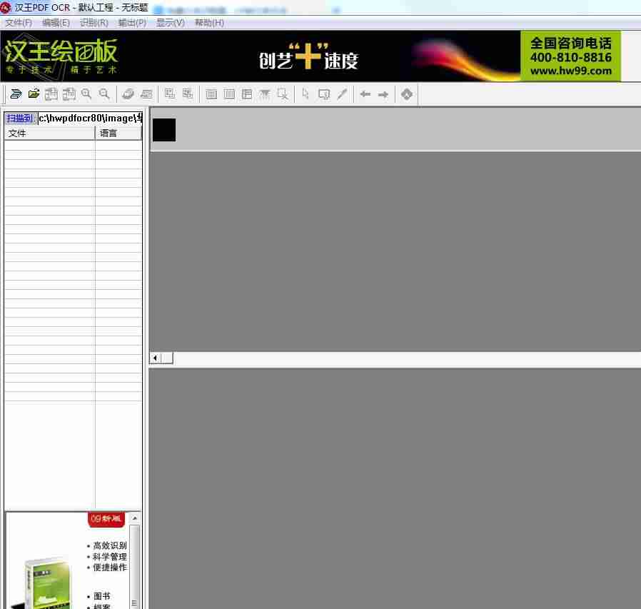
Task: Open the 文件(F) menu
Action: (19, 23)
